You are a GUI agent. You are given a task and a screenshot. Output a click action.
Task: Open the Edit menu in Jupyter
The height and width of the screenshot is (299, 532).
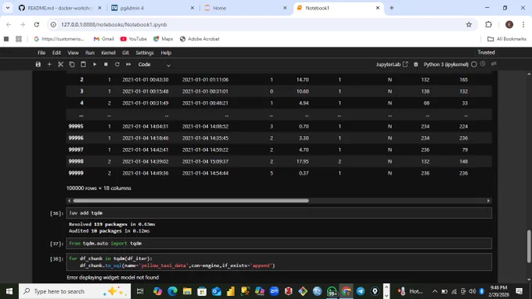(56, 52)
